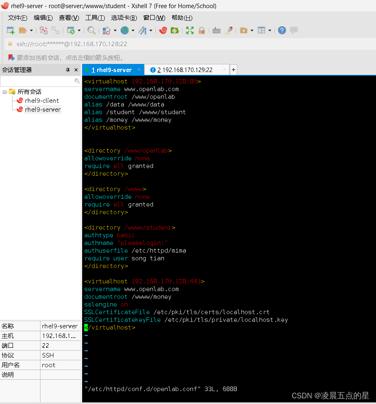Toggle full screen mode
This screenshot has width=376, height=404.
[189, 30]
